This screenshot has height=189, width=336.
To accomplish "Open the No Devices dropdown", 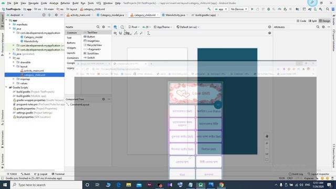I will pyautogui.click(x=239, y=9).
